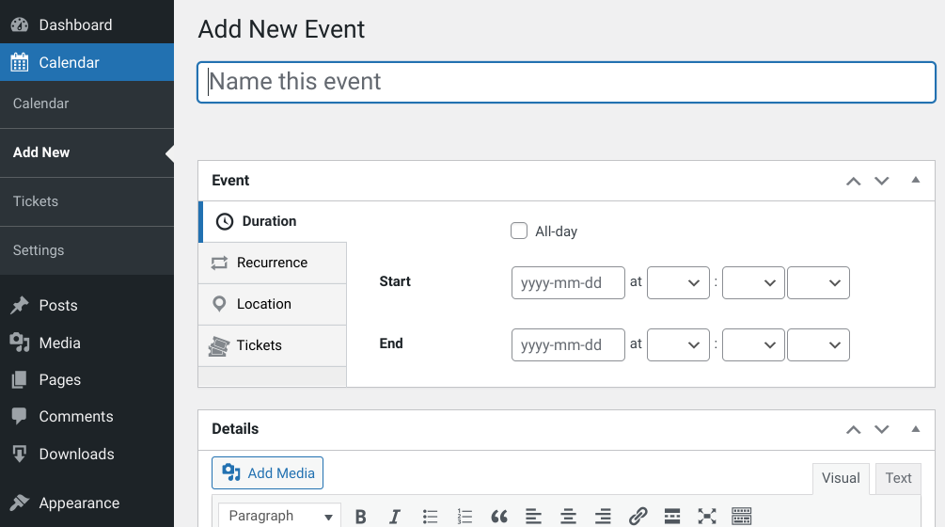Apply italic formatting in Details editor
Screen dimensions: 945x527
click(x=395, y=516)
